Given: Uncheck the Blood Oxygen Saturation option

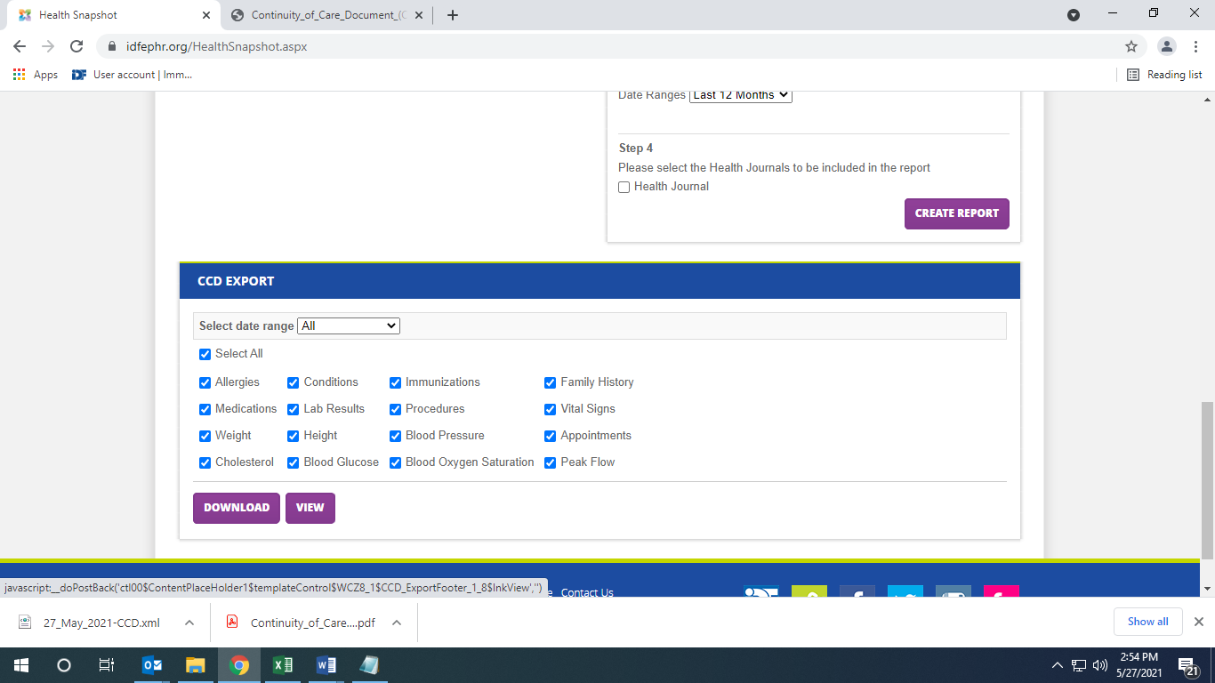Looking at the screenshot, I should 396,463.
